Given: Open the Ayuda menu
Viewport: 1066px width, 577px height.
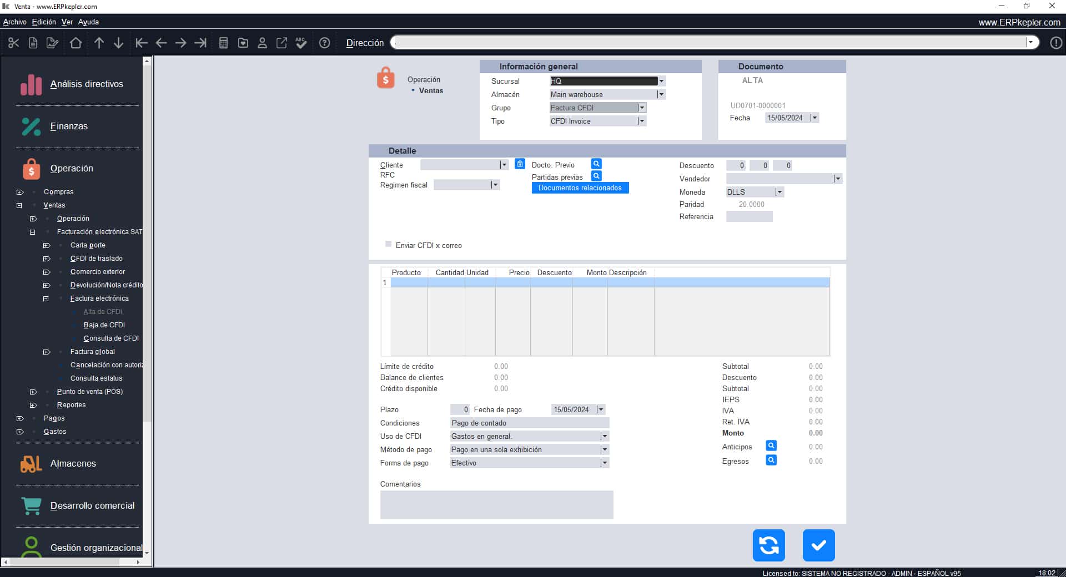Looking at the screenshot, I should click(x=88, y=22).
